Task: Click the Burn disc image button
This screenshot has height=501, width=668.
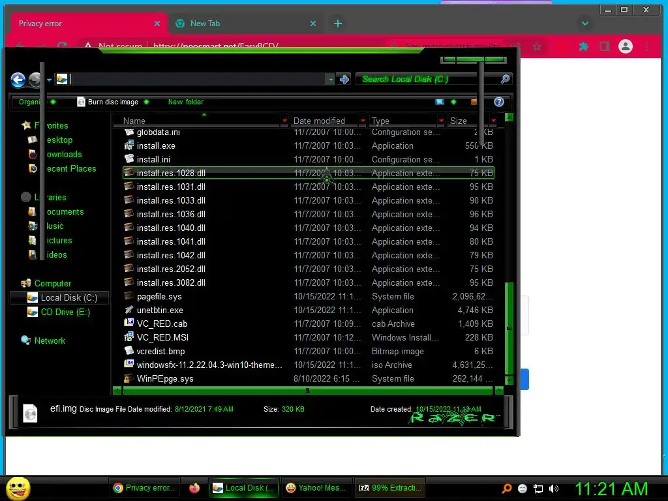Action: (x=113, y=102)
